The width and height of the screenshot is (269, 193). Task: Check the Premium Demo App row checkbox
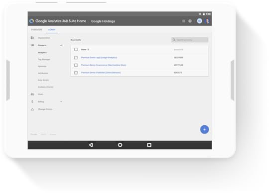point(76,58)
